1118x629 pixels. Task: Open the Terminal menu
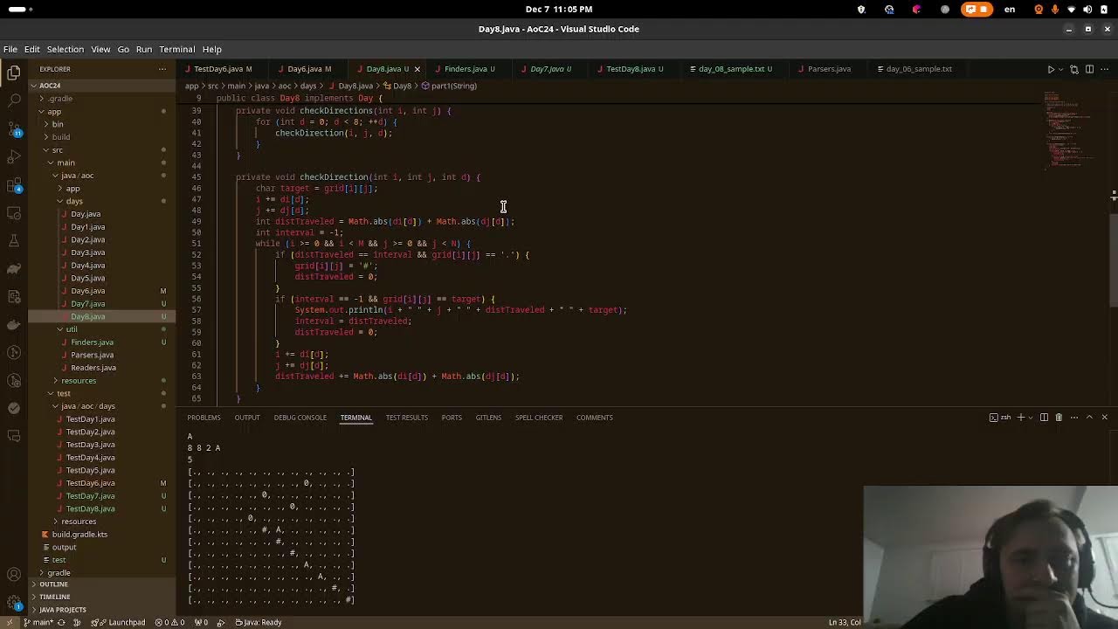coord(177,50)
